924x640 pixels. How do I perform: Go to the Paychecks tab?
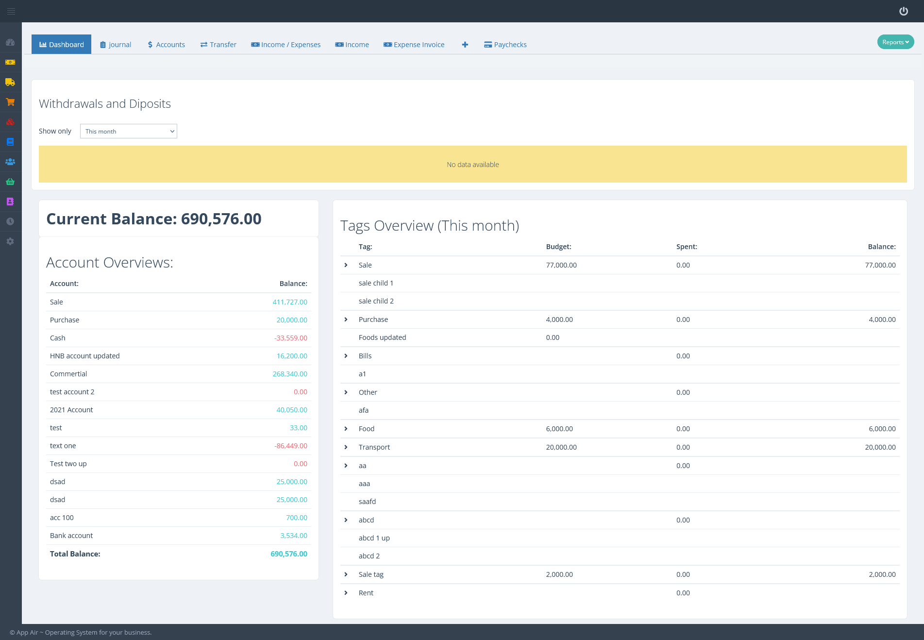[x=505, y=45]
